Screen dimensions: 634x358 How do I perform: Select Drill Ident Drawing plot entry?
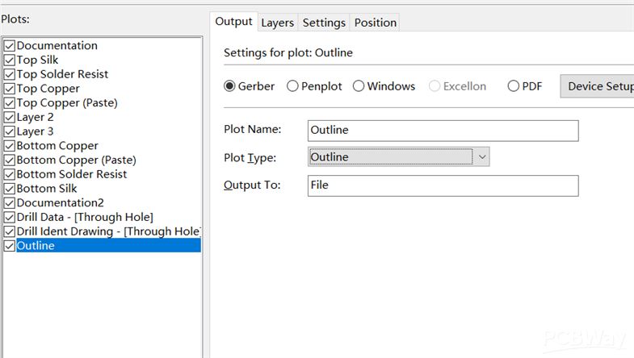click(108, 231)
